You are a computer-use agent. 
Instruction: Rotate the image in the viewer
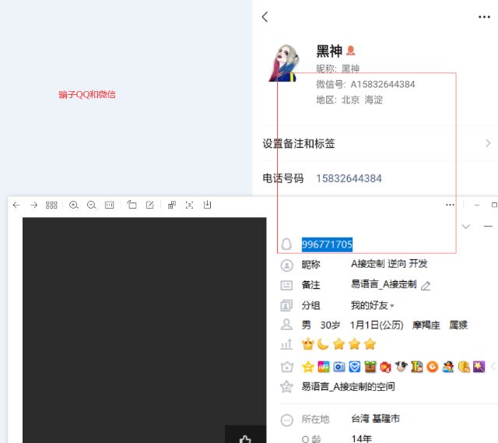[x=132, y=205]
